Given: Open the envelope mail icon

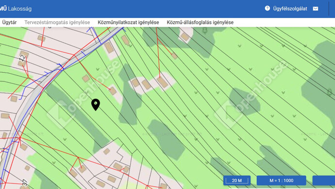Looking at the screenshot, I should [x=316, y=9].
